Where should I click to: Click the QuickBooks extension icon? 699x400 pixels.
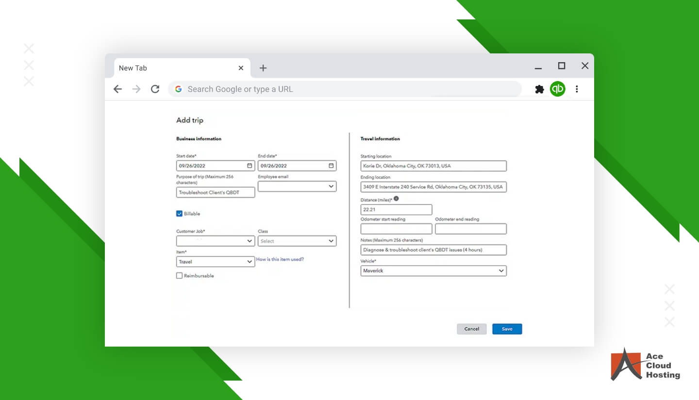coord(557,89)
